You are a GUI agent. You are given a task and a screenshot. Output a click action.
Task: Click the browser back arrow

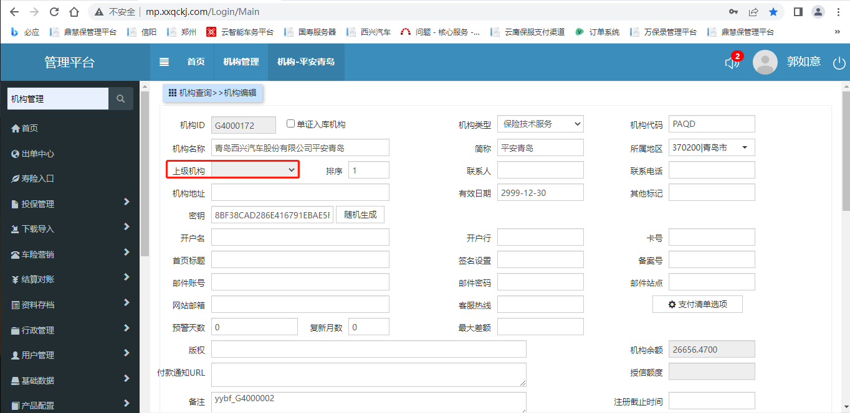point(14,12)
